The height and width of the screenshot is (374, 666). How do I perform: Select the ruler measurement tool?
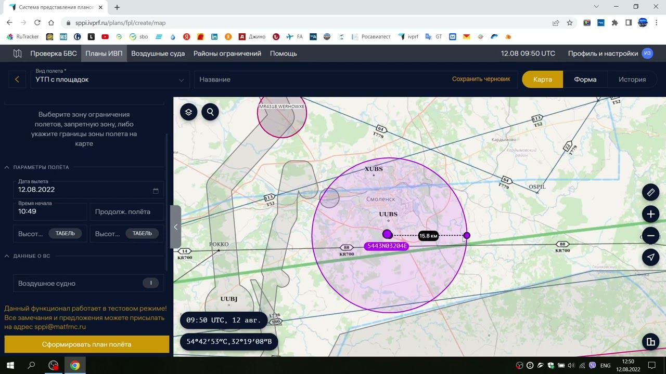coord(650,192)
